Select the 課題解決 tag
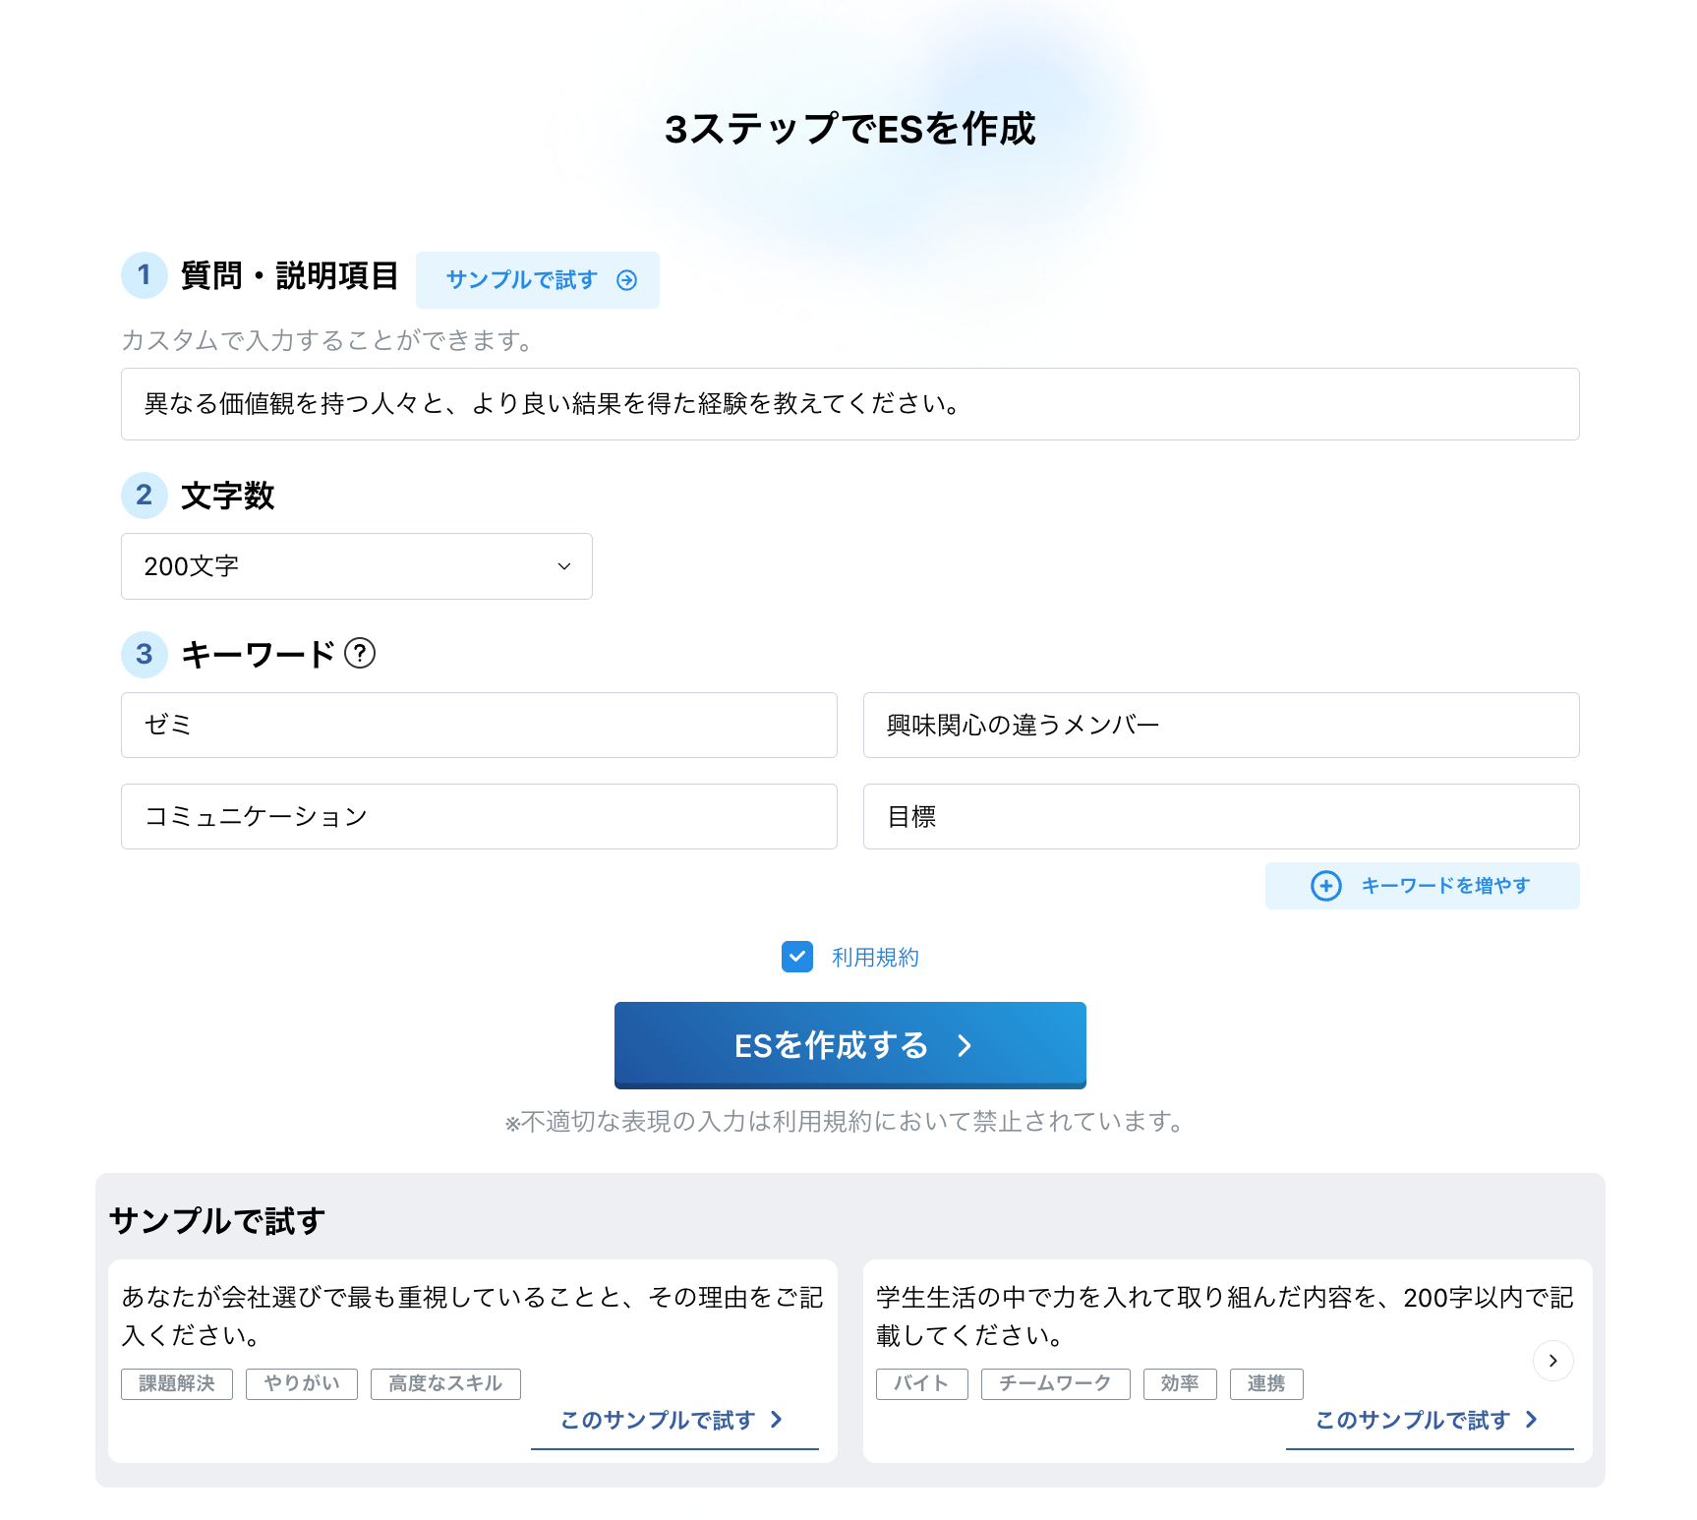 tap(177, 1383)
